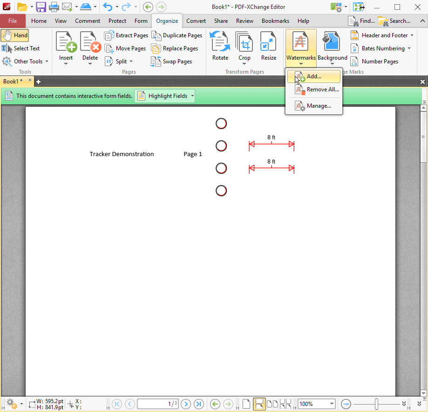The height and width of the screenshot is (412, 428).
Task: Save the document
Action: tap(41, 7)
